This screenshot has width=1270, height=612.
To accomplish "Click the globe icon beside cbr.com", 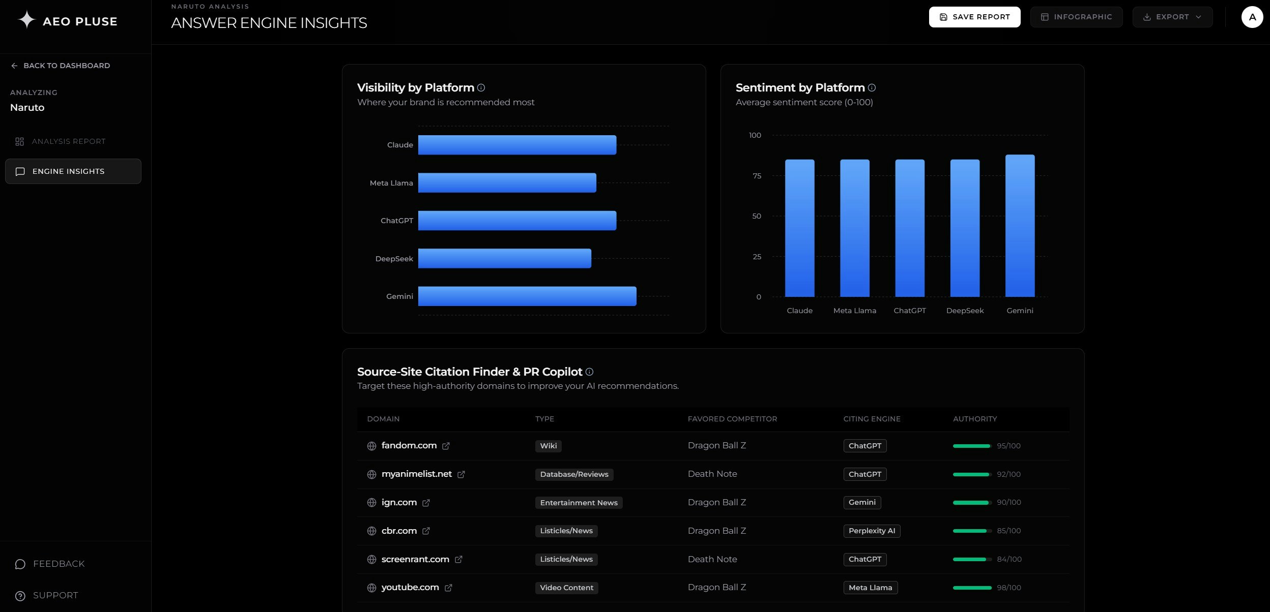I will pyautogui.click(x=371, y=531).
